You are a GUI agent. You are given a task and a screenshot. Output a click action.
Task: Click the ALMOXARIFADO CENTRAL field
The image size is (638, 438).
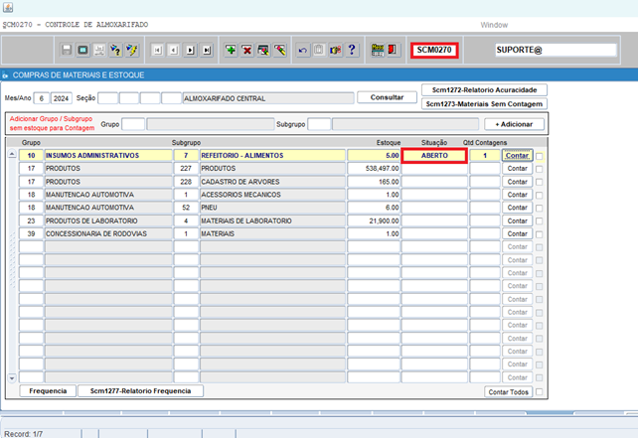(268, 98)
